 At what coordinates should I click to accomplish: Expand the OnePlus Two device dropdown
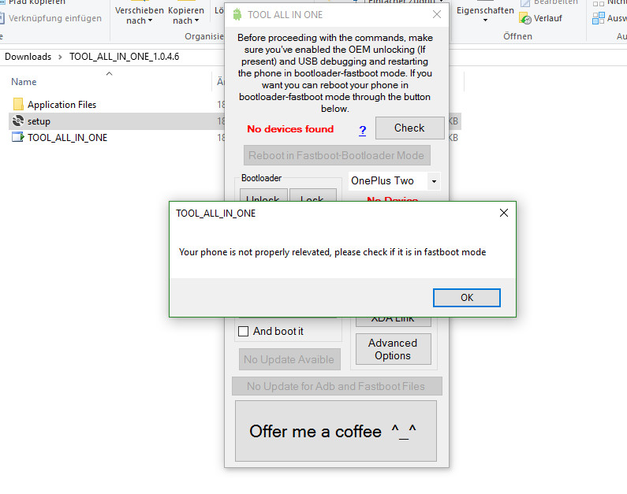[x=434, y=181]
